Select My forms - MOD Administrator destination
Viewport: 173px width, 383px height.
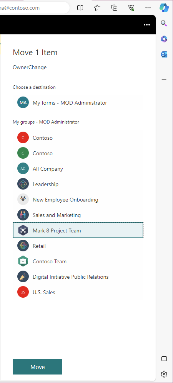click(x=78, y=103)
